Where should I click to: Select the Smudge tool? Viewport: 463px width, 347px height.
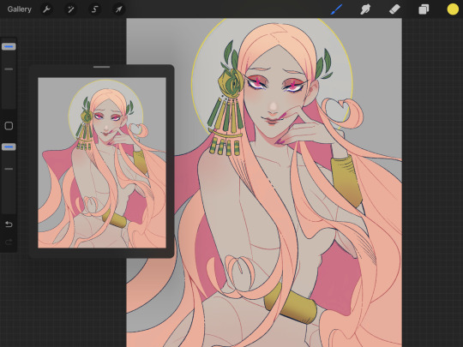365,9
